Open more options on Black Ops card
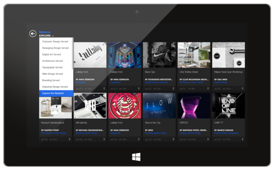274x170 pixels. [174, 88]
